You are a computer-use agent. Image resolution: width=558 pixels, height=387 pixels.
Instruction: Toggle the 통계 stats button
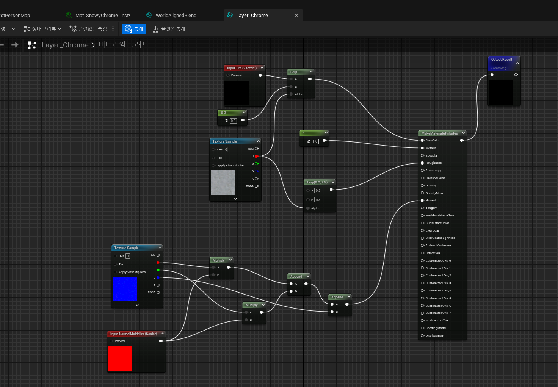(x=134, y=29)
